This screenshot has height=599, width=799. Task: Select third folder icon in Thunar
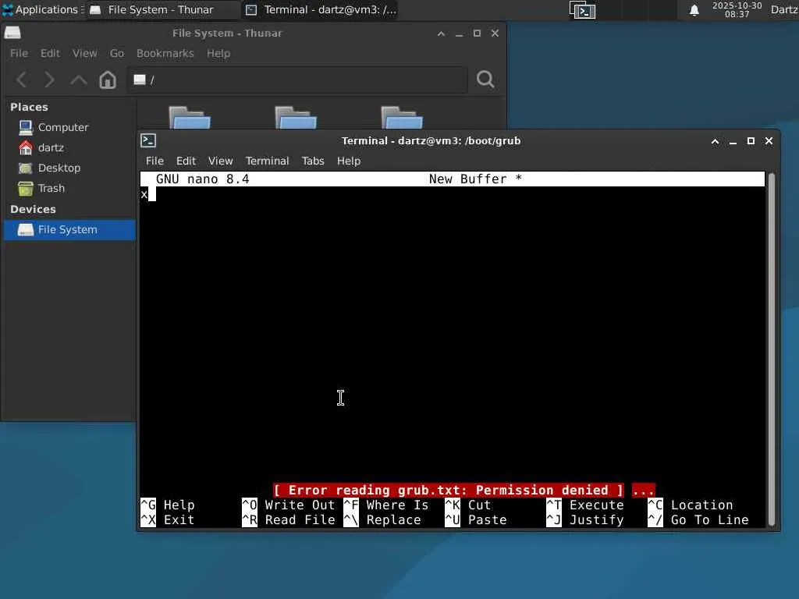tap(402, 117)
